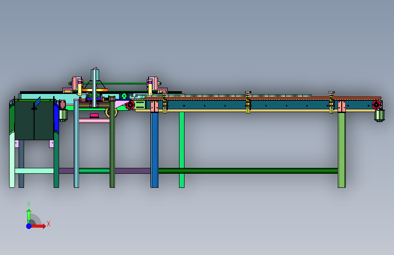The width and height of the screenshot is (394, 255).
Task: Select the light green rightmost support leg
Action: [x=341, y=150]
